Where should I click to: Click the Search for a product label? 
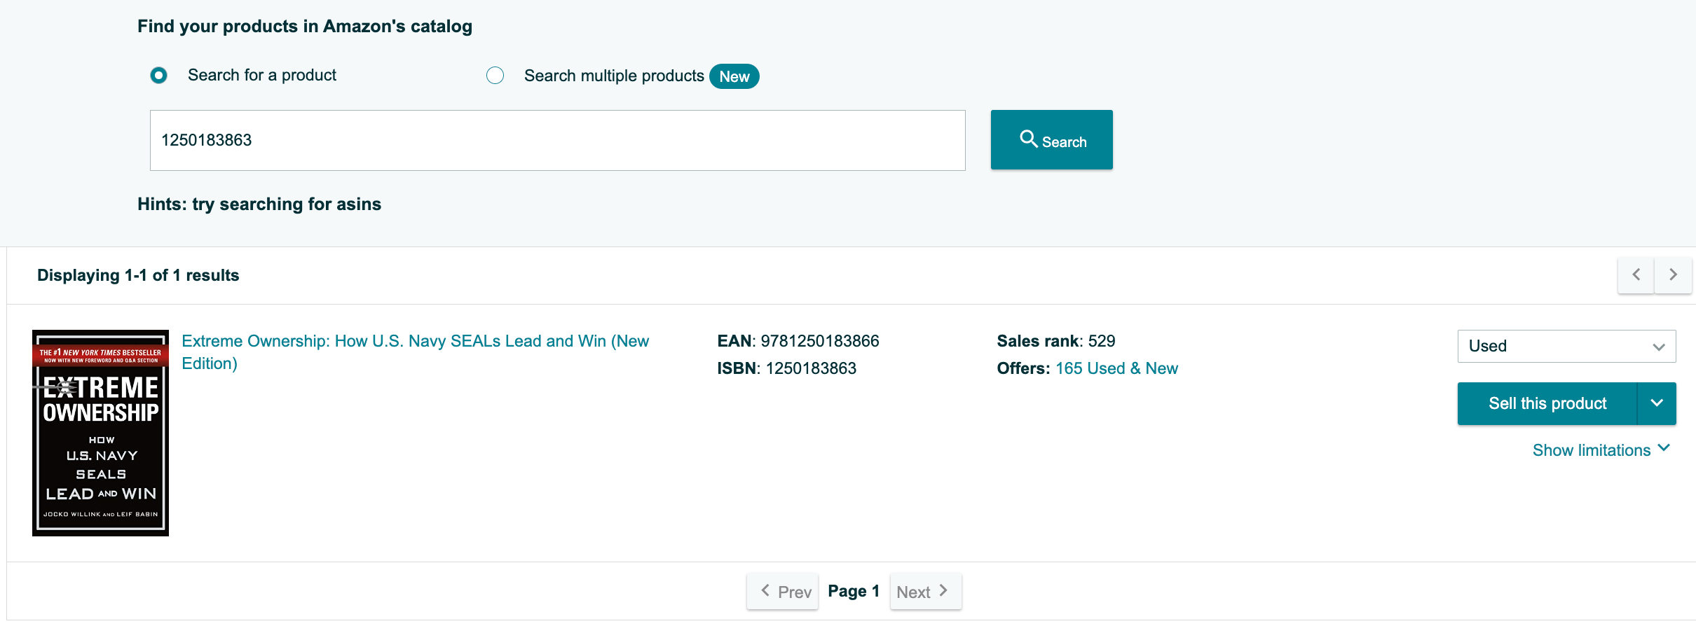point(262,75)
